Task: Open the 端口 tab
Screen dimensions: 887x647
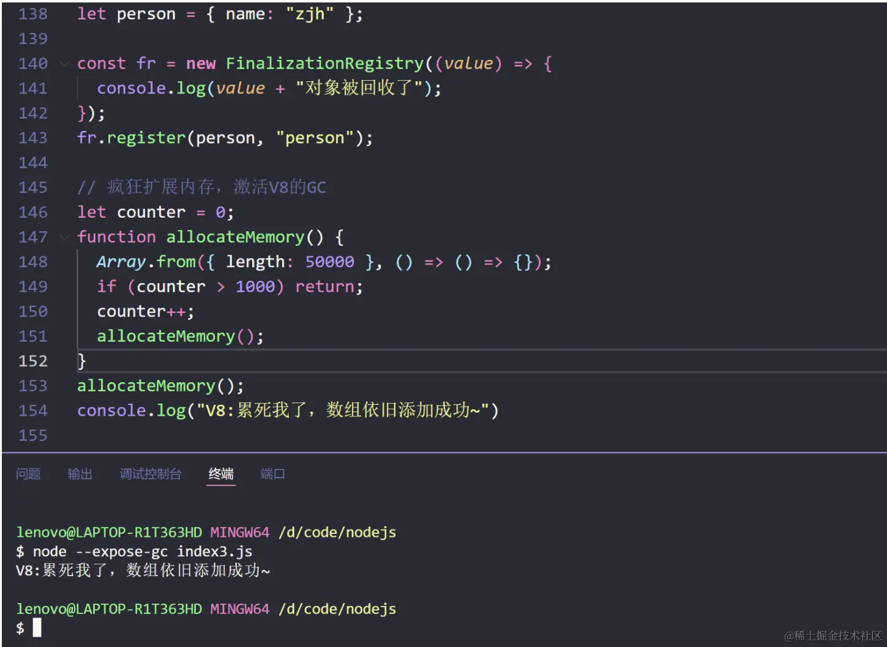Action: [272, 474]
